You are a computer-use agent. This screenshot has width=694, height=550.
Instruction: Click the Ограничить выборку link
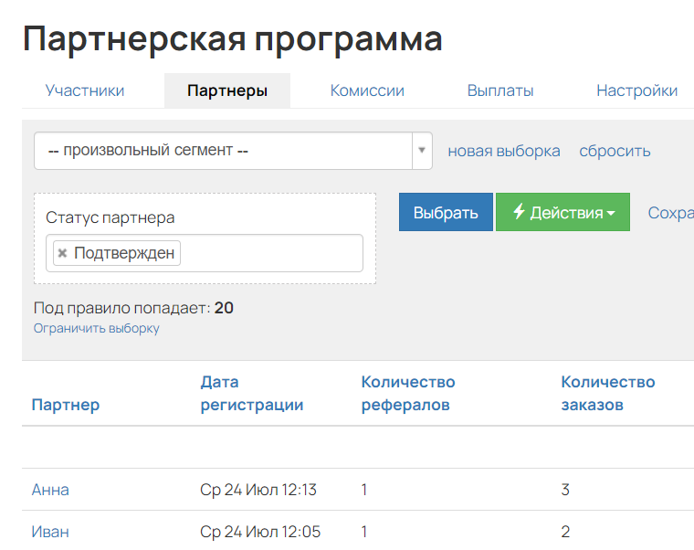[97, 328]
